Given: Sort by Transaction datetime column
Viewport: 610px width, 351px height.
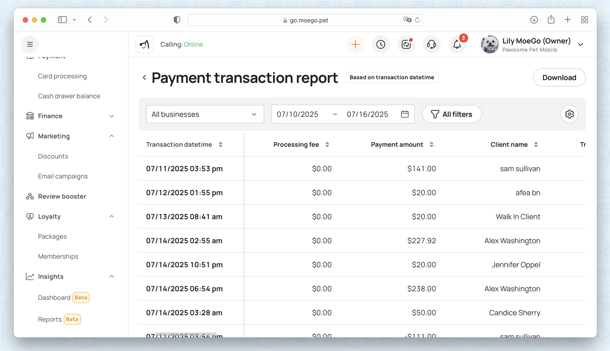Looking at the screenshot, I should tap(221, 145).
